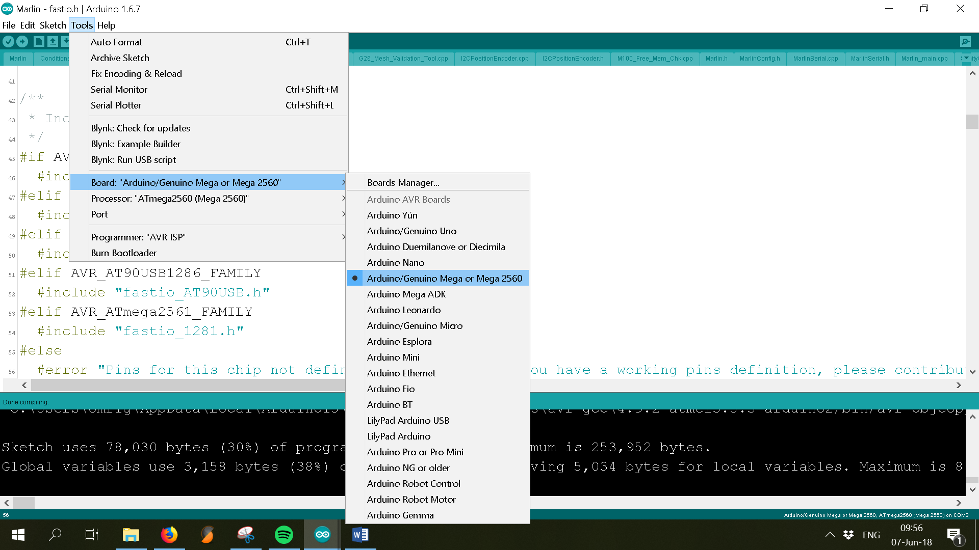This screenshot has width=979, height=550.
Task: Open the tab list dropdown arrow
Action: [x=966, y=58]
